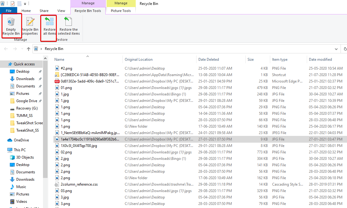The width and height of the screenshot is (347, 208).
Task: Open OneDrive in navigation pane
Action: coord(21,140)
